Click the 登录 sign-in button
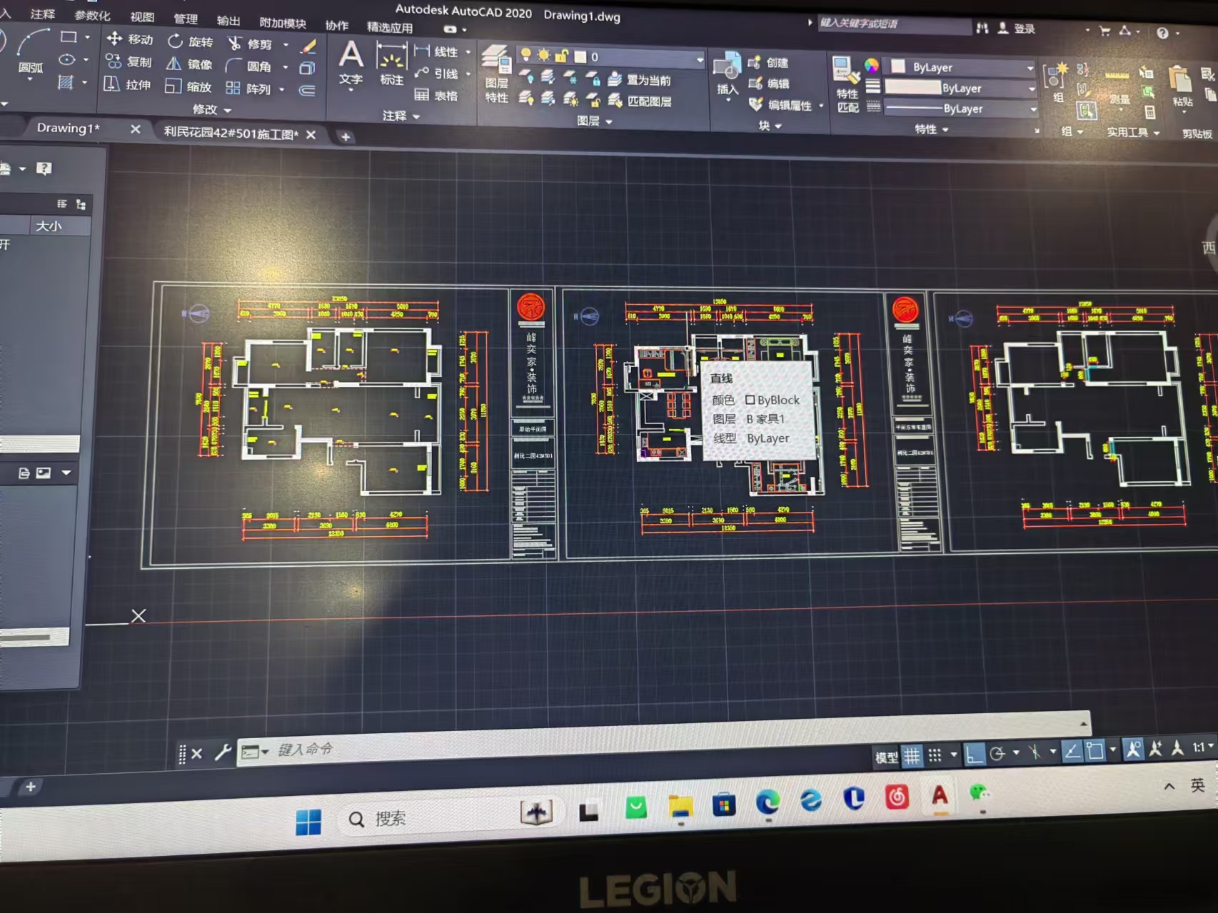1218x913 pixels. 1017,29
